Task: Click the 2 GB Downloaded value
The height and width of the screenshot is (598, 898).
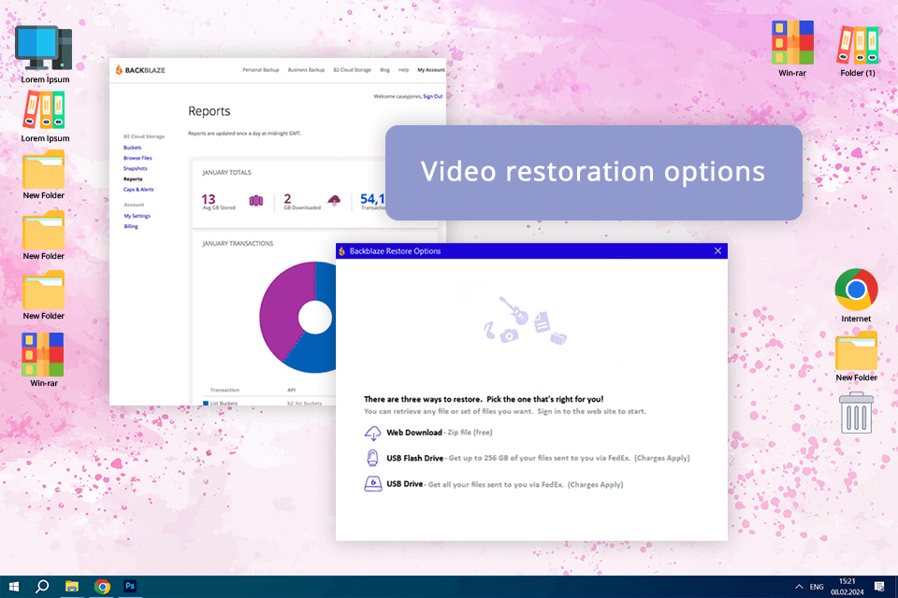Action: coord(287,199)
